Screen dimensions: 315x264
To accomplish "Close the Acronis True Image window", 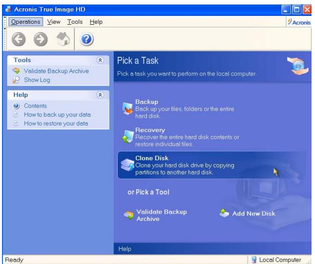I will pyautogui.click(x=307, y=10).
